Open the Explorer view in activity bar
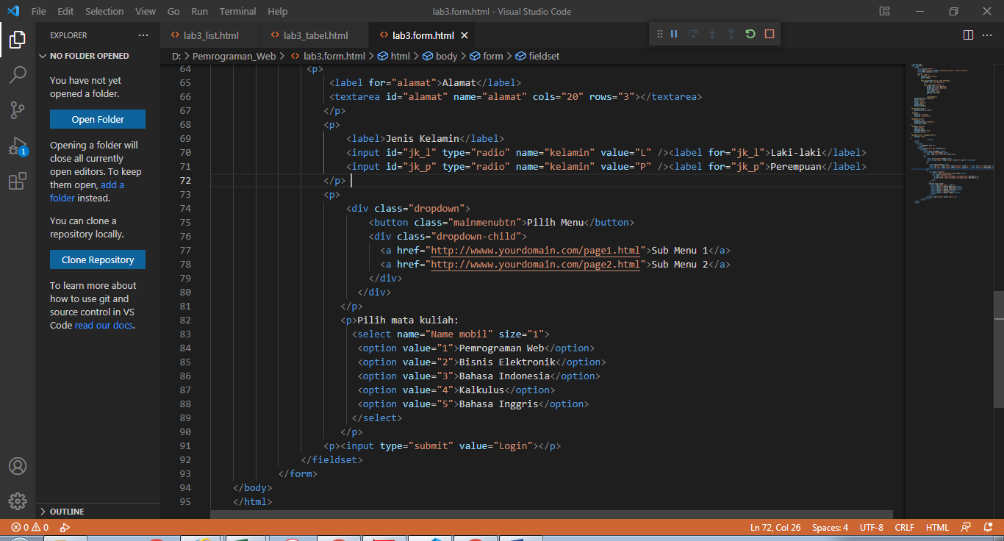The width and height of the screenshot is (1004, 541). (x=18, y=39)
